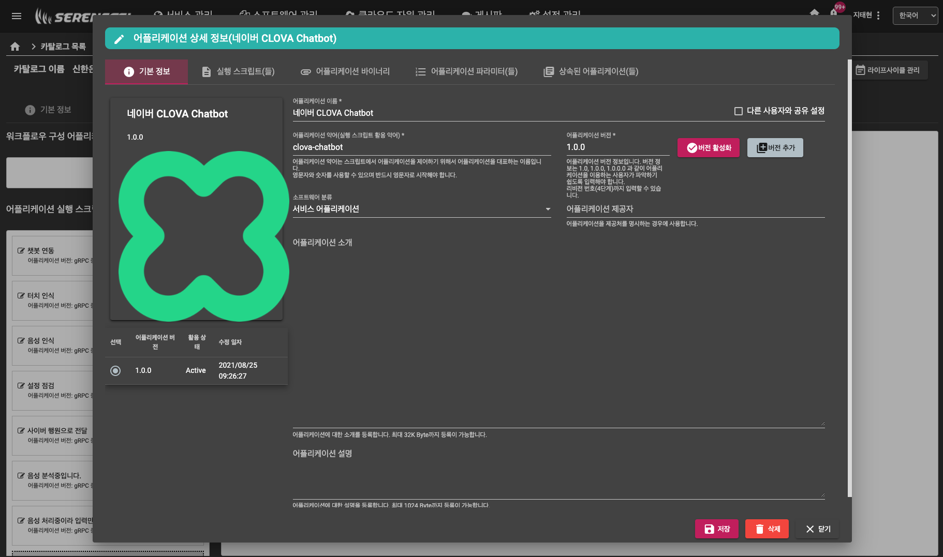Enable 다른 사용자와 공유 설정 checkbox

(x=739, y=111)
